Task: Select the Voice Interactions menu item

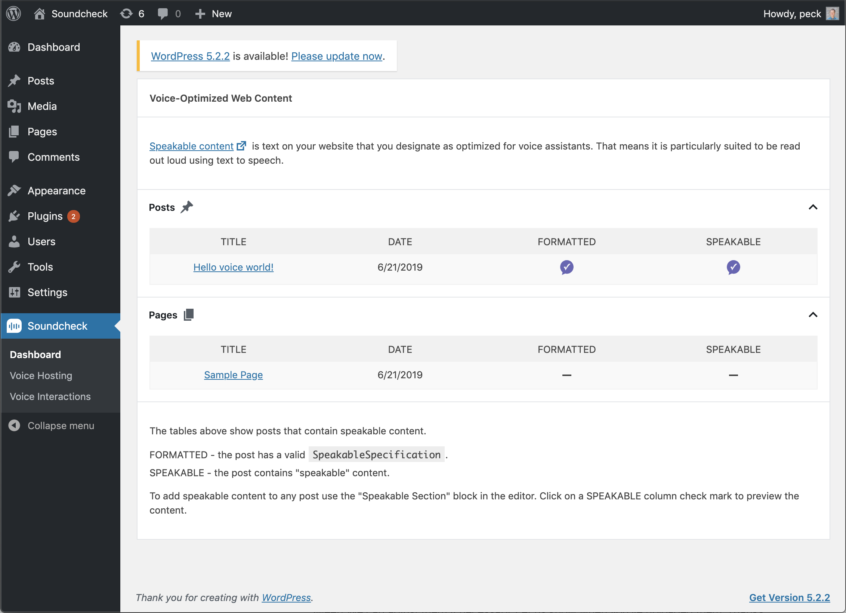Action: click(50, 396)
